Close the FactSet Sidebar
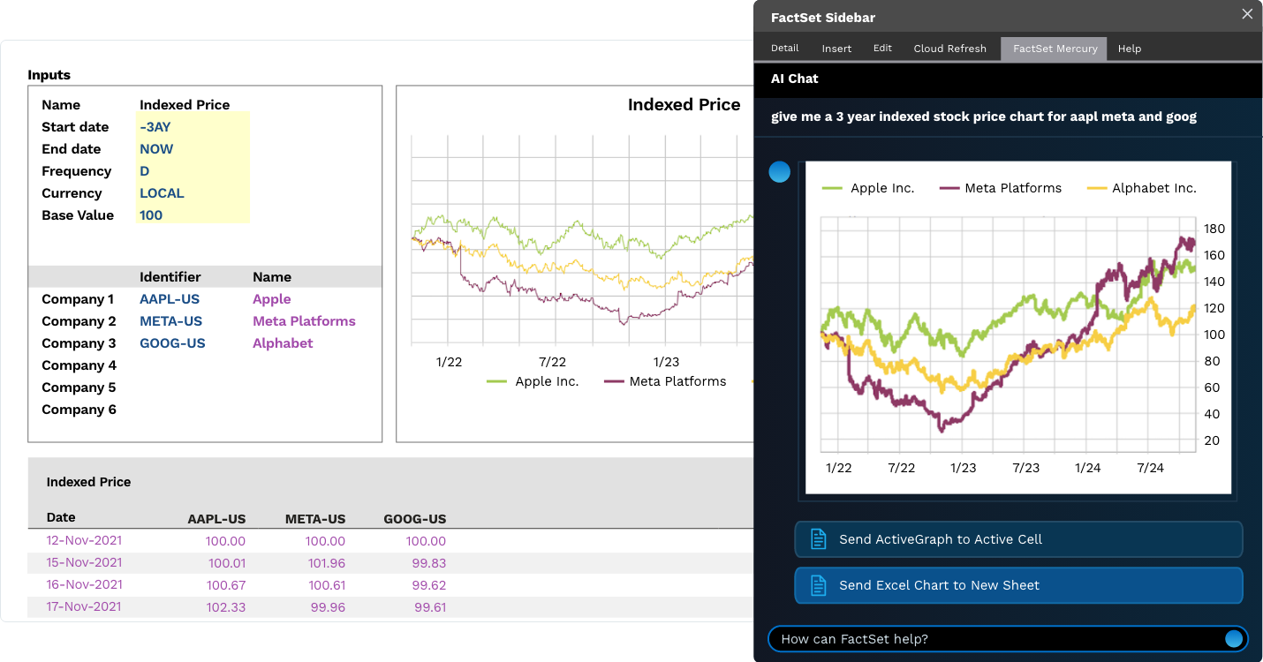This screenshot has width=1263, height=662. (x=1247, y=14)
